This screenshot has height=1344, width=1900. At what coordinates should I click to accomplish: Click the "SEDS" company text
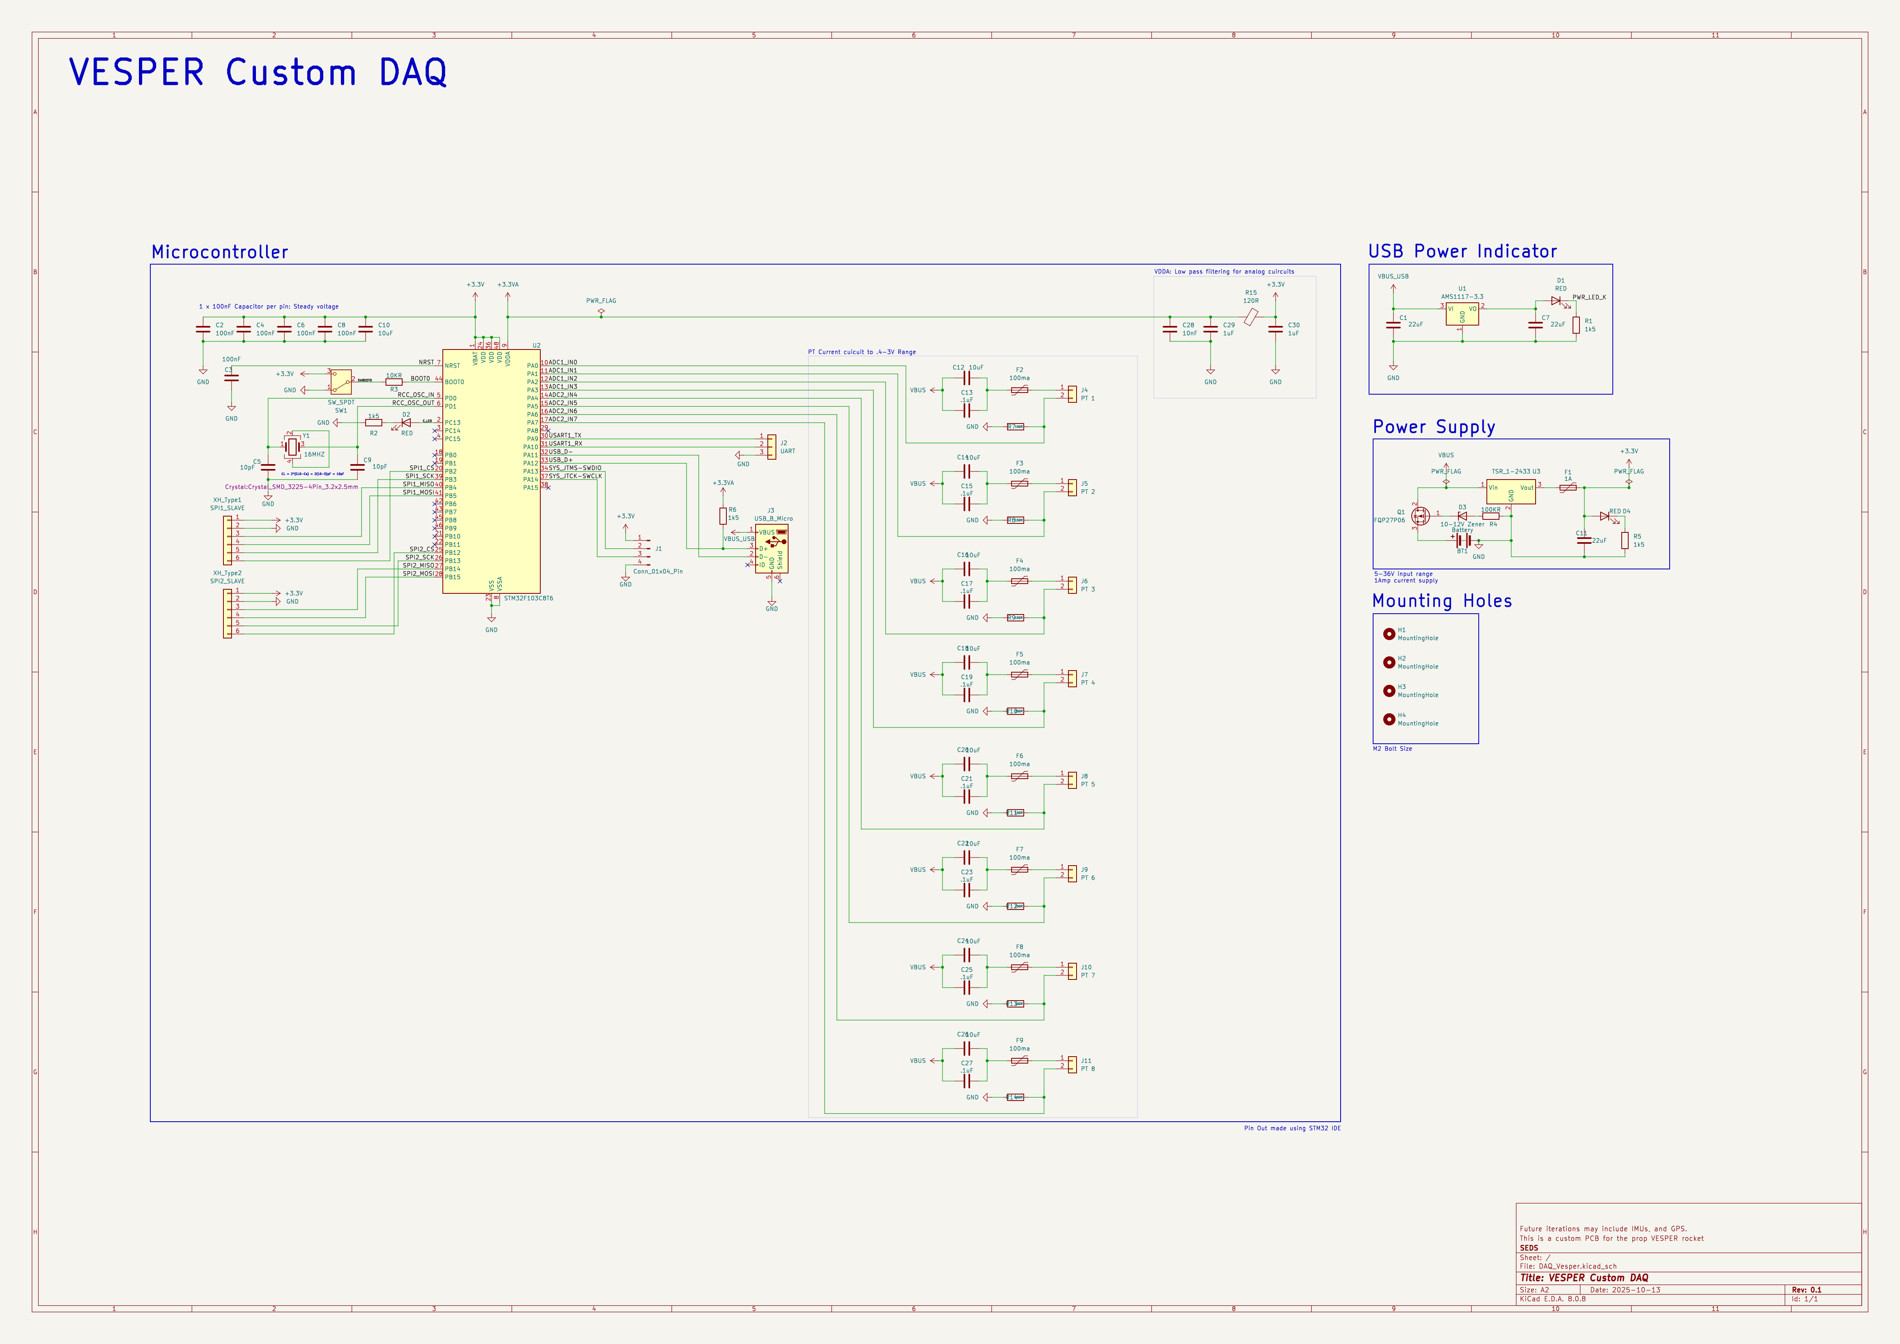coord(1528,1248)
